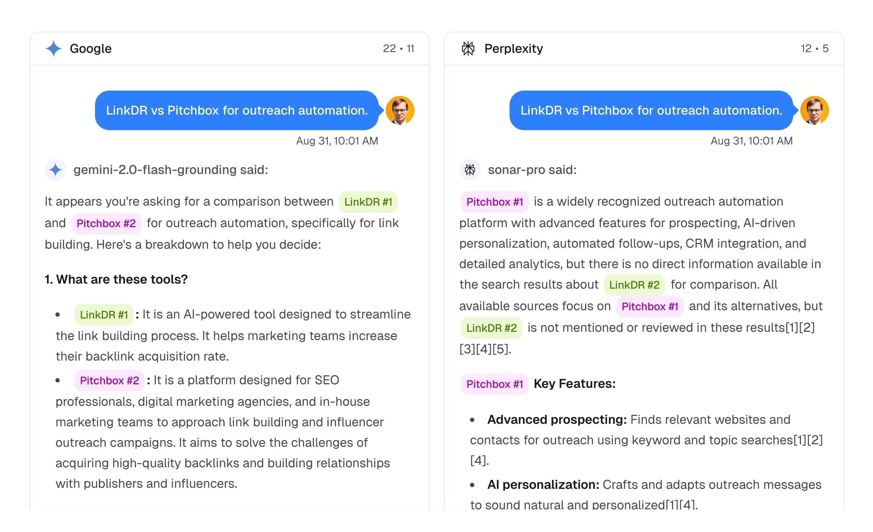The height and width of the screenshot is (532, 873).
Task: Click the 'gemini-2.0-flash-grounding said:' label
Action: (x=171, y=170)
